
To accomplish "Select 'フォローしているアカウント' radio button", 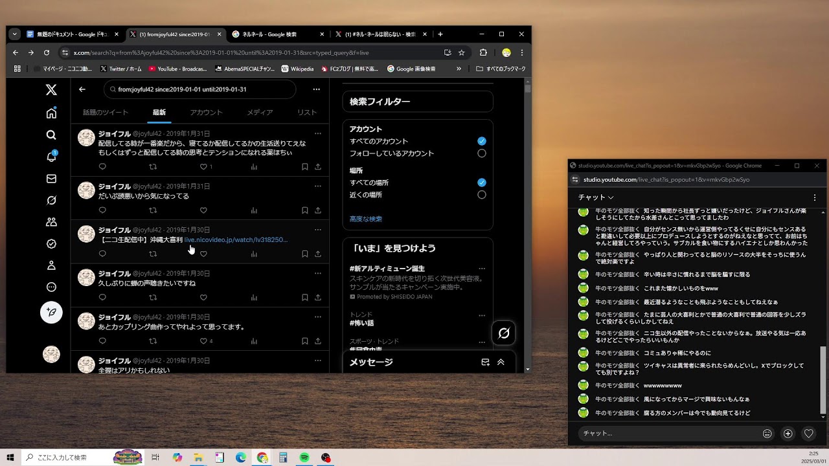I will 481,153.
